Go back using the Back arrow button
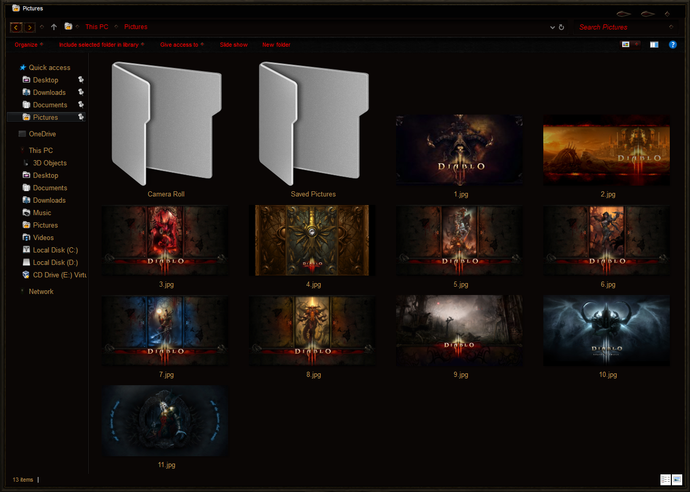 coord(16,27)
